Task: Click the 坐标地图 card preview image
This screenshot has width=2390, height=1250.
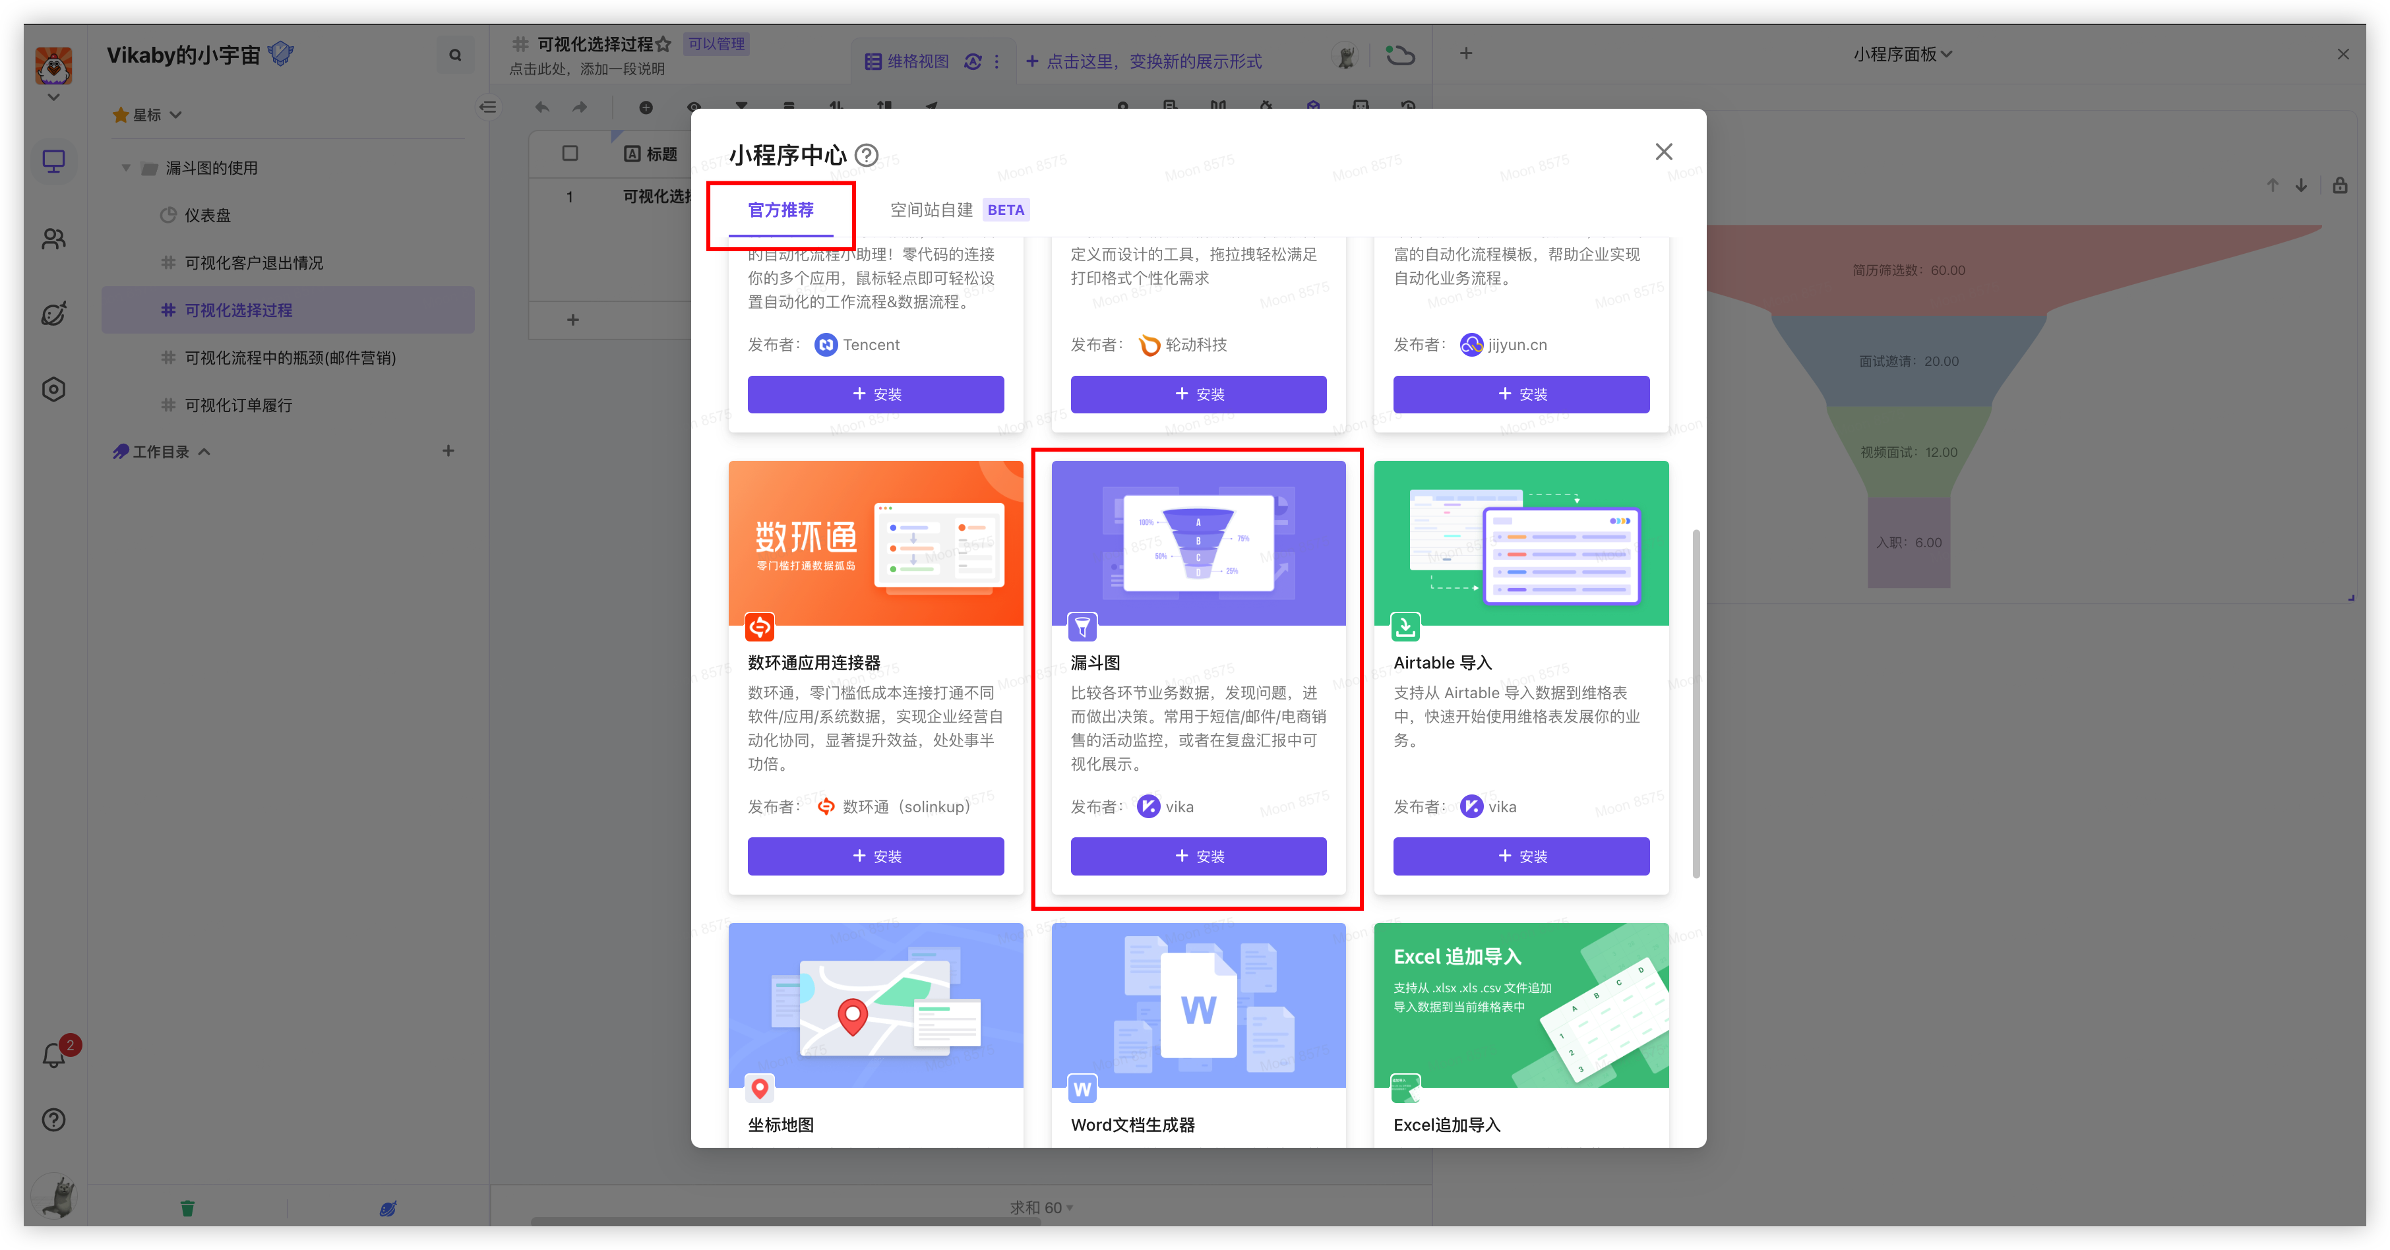Action: (x=875, y=1005)
